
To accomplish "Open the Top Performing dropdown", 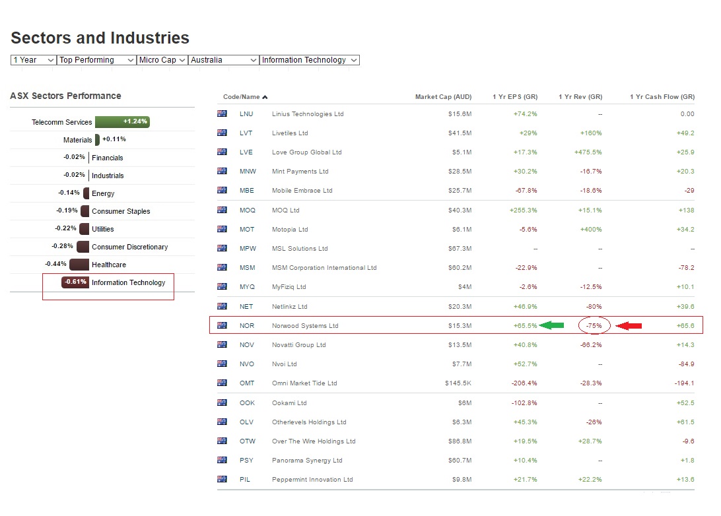I will click(x=96, y=60).
